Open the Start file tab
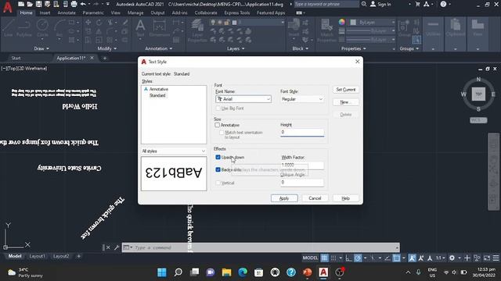This screenshot has width=501, height=281. coord(16,58)
